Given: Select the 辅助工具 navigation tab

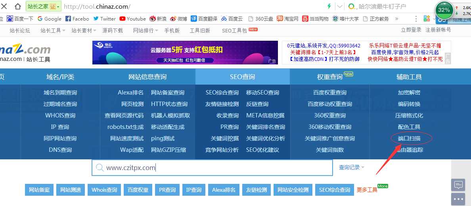Looking at the screenshot, I should pos(409,77).
